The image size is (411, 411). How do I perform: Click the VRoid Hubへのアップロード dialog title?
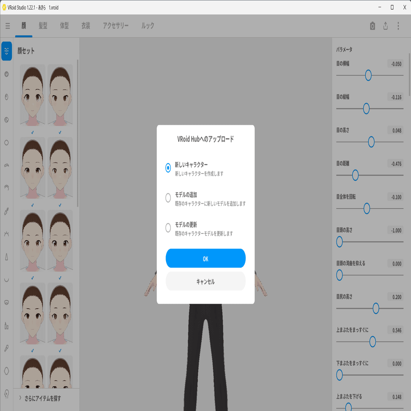pos(205,139)
